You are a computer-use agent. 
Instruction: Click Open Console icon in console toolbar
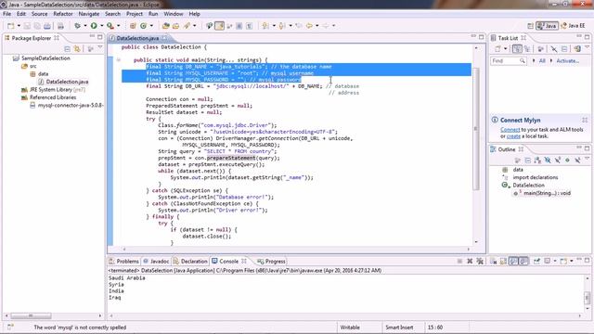563,261
